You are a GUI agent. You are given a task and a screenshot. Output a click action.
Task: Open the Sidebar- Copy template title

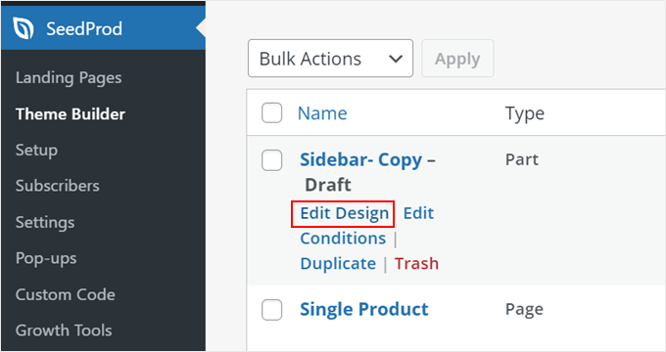click(x=361, y=160)
